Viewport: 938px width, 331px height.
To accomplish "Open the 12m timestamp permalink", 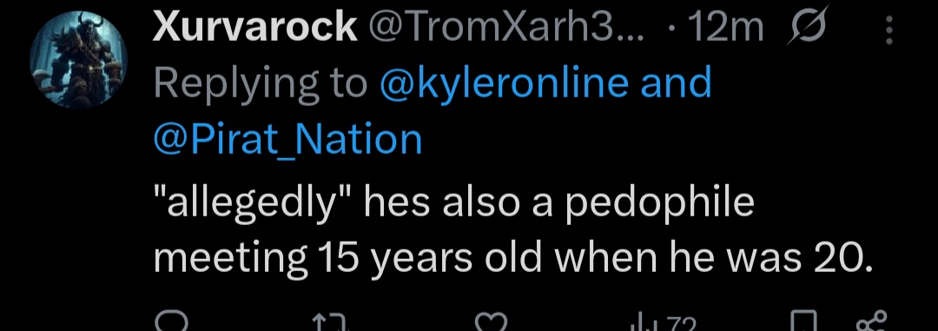I will (x=725, y=28).
